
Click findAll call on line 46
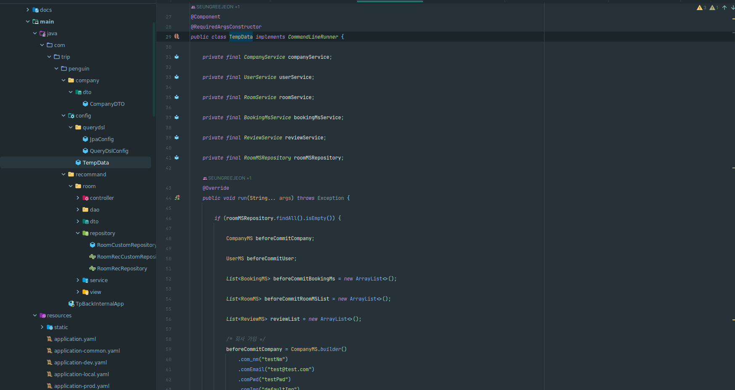[286, 218]
